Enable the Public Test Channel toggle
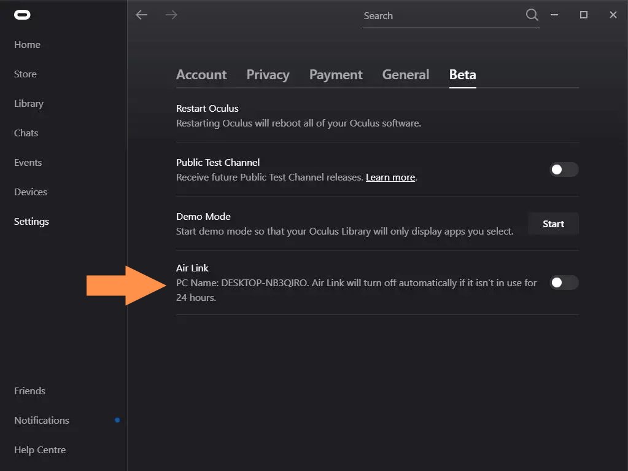Screen dimensions: 628x471 tap(564, 169)
